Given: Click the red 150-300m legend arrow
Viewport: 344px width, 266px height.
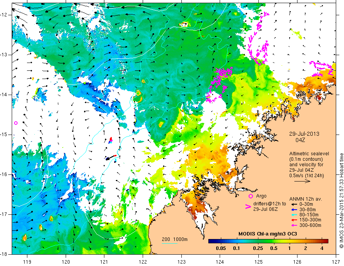Looking at the screenshot, I should (x=294, y=220).
